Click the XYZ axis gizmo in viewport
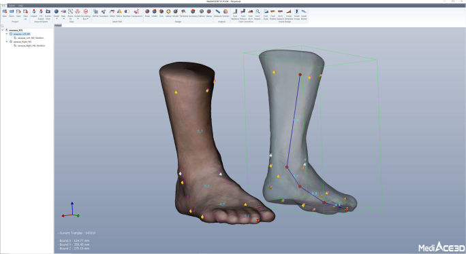466x254 pixels. click(x=71, y=211)
